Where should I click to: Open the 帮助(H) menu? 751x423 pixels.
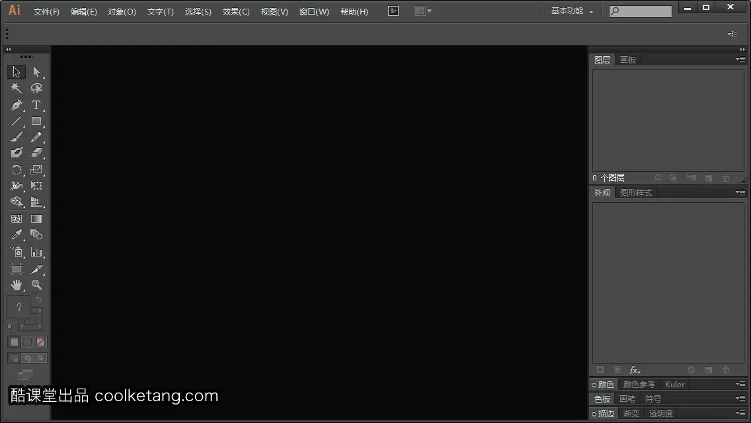click(x=354, y=11)
